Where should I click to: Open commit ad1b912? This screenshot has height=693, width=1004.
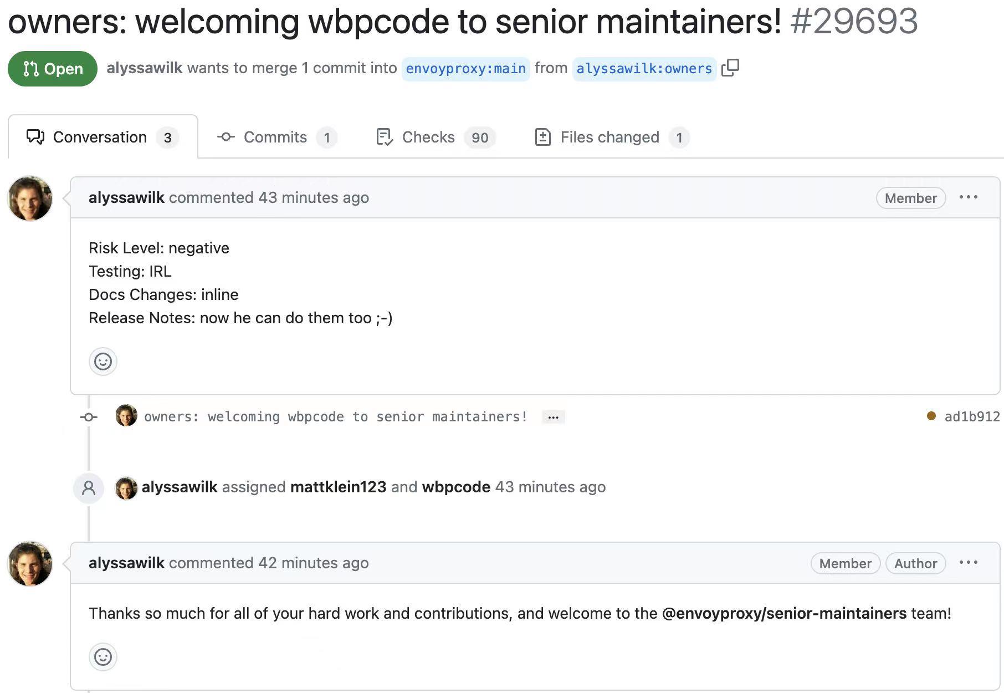pos(972,416)
